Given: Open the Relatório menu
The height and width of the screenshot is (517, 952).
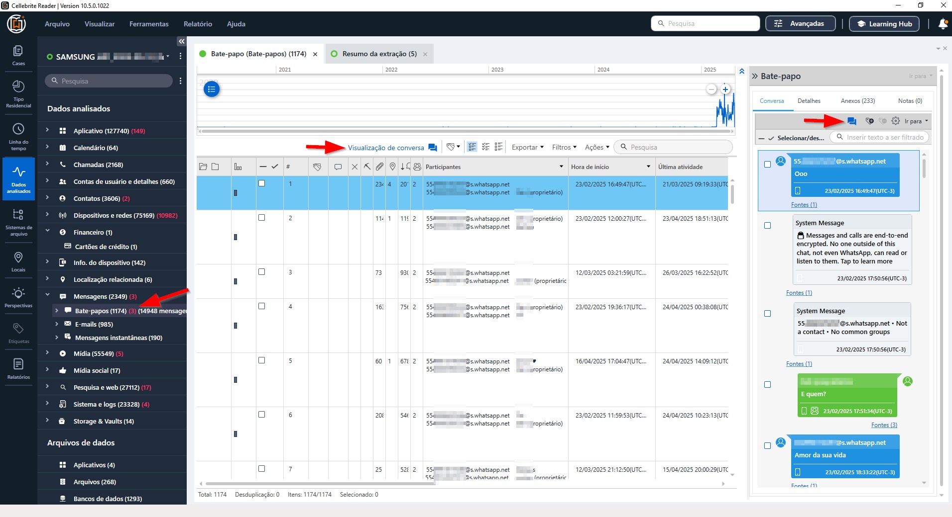Looking at the screenshot, I should (198, 24).
